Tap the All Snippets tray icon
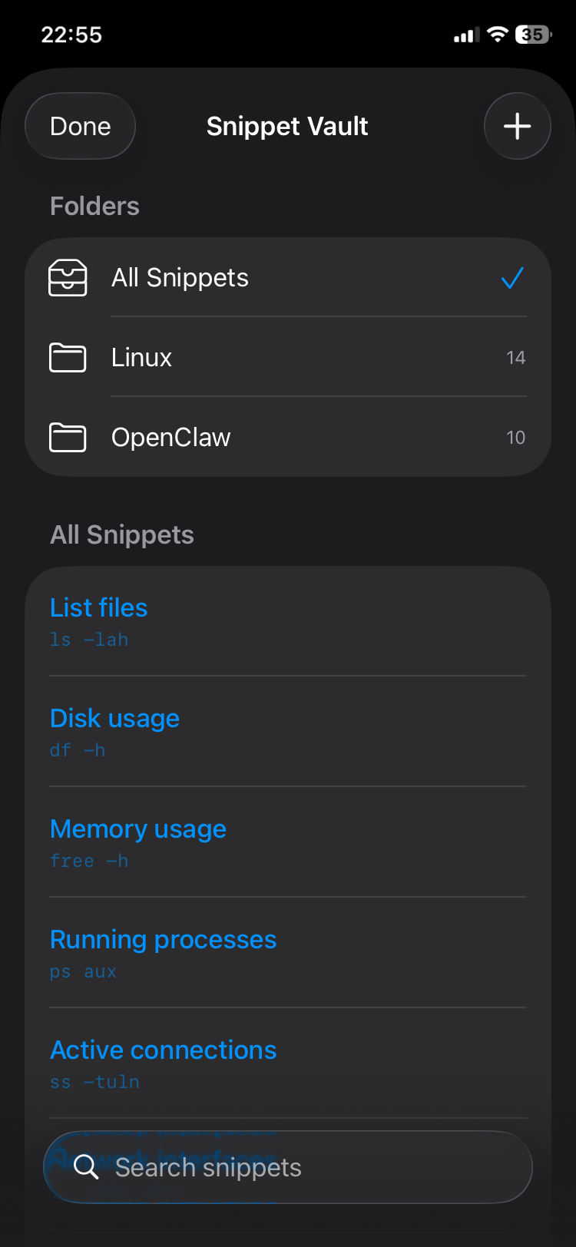Screen dimensions: 576x1247 68,279
